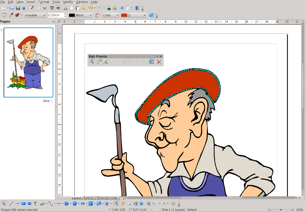The image size is (305, 212).
Task: Open the Help icon
Action: click(138, 8)
